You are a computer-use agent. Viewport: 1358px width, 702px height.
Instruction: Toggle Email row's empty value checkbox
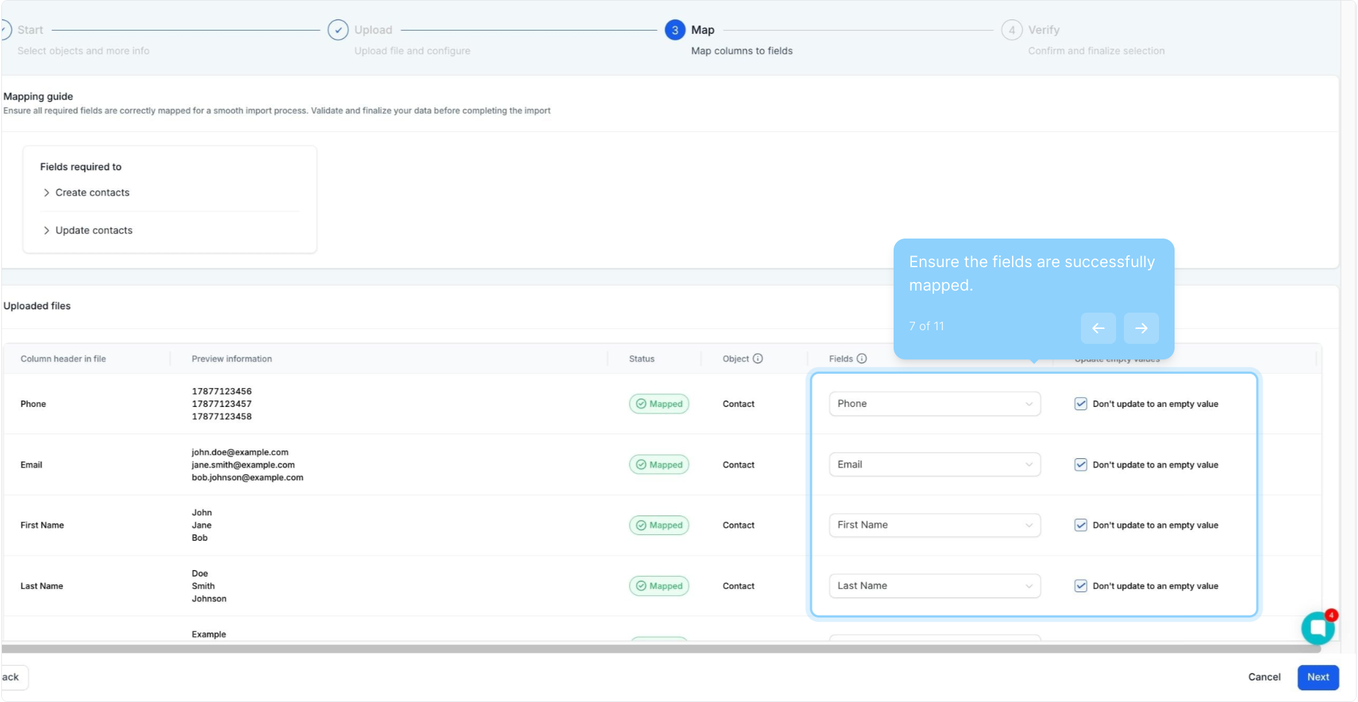click(x=1080, y=465)
